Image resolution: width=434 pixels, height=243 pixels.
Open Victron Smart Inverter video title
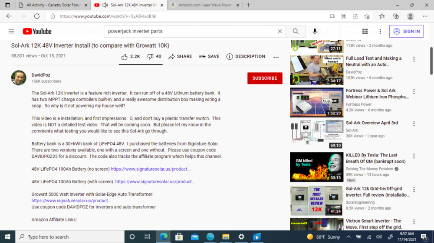point(374,224)
